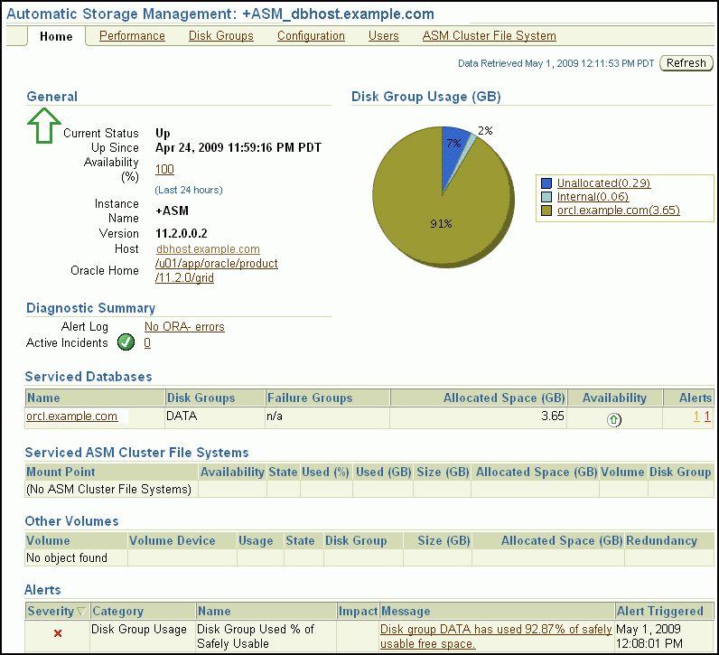719x655 pixels.
Task: Switch to the Disk Groups tab
Action: click(220, 36)
